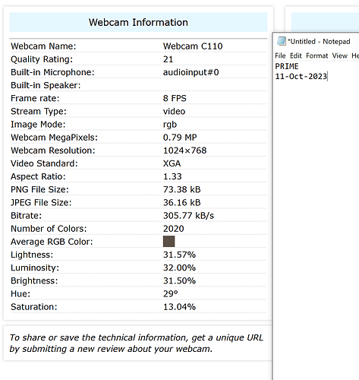Select the 8 FPS frame rate value
The height and width of the screenshot is (380, 359).
[x=175, y=98]
